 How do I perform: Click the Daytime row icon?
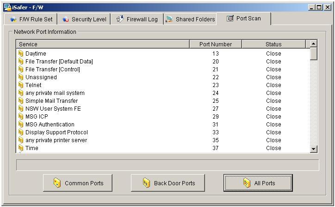21,53
